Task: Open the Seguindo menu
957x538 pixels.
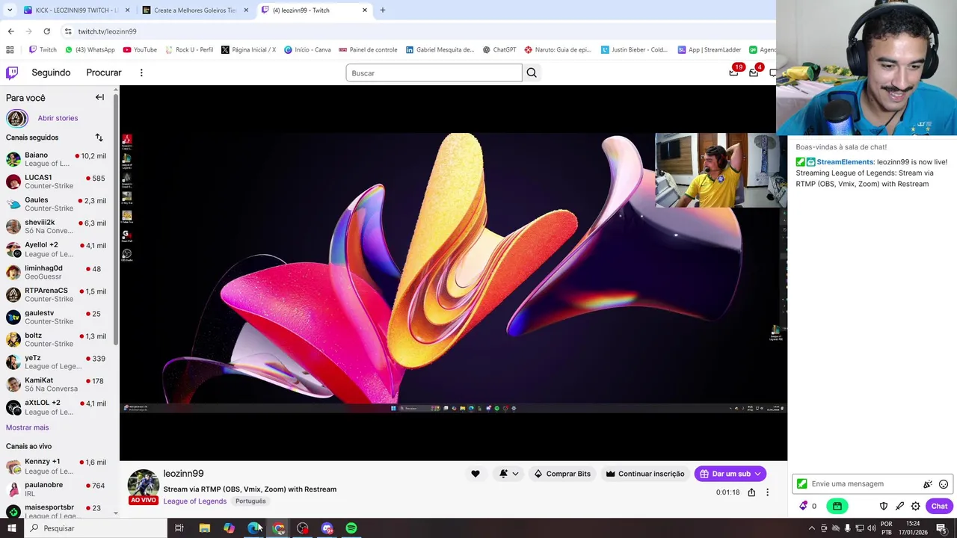Action: pos(51,72)
